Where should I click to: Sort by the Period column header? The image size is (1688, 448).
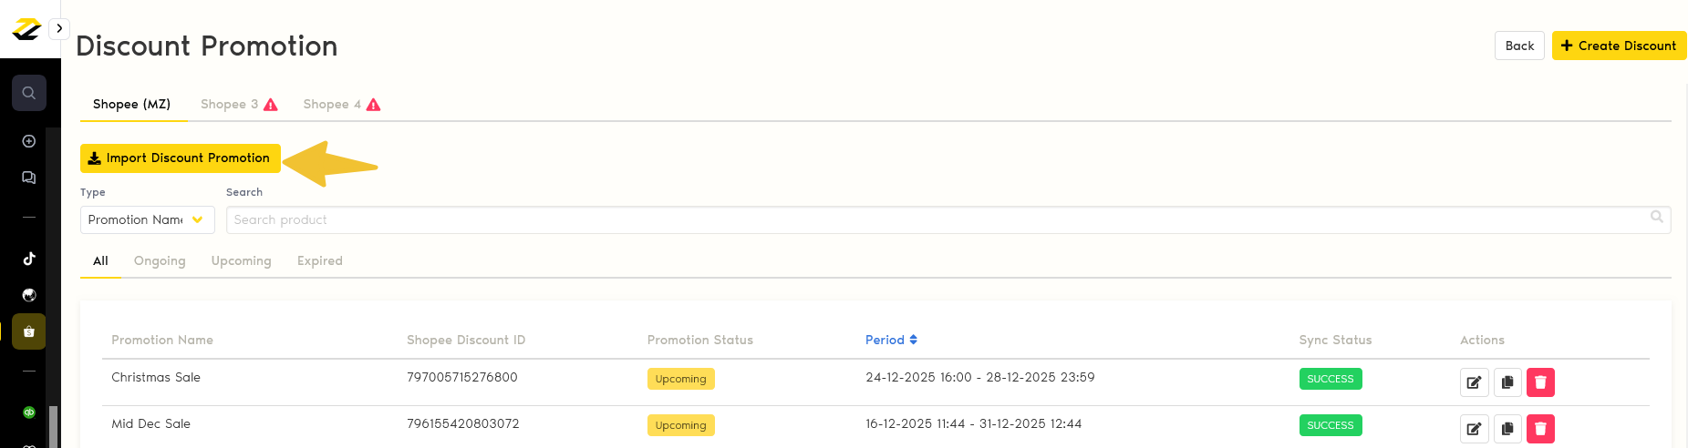tap(891, 340)
